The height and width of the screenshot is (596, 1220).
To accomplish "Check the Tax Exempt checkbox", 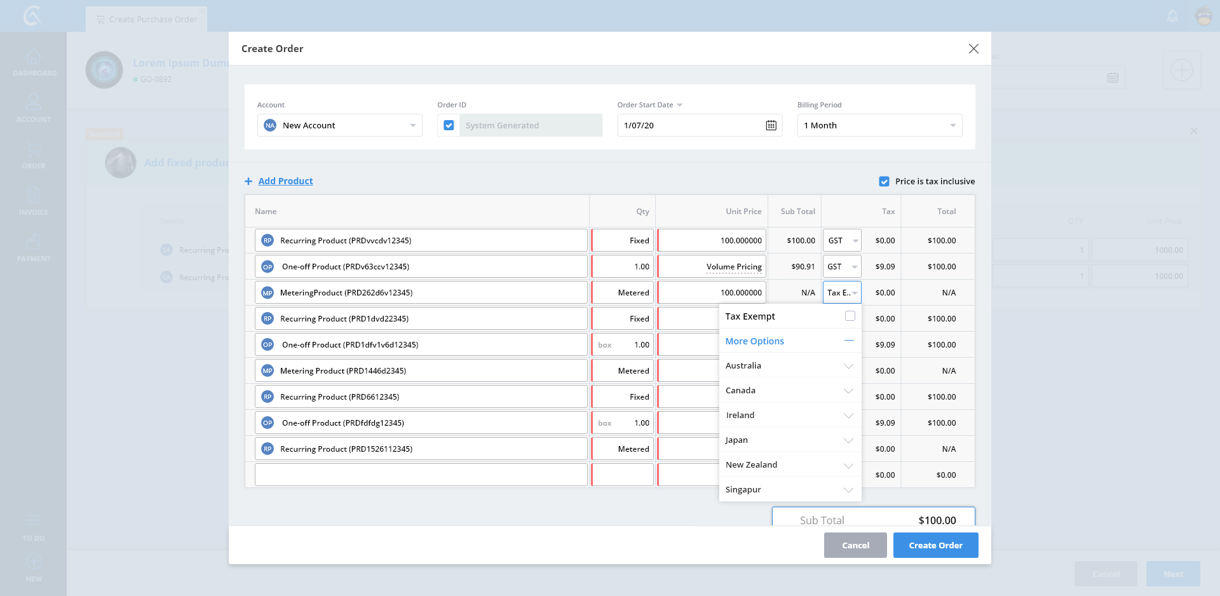I will pos(850,316).
